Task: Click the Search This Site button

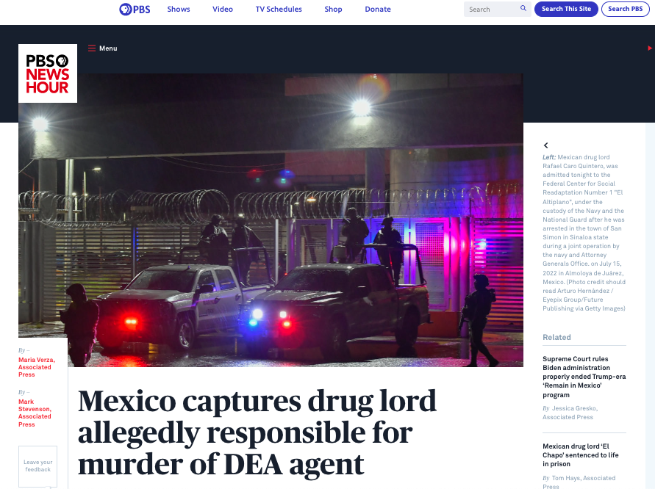Action: (x=566, y=10)
